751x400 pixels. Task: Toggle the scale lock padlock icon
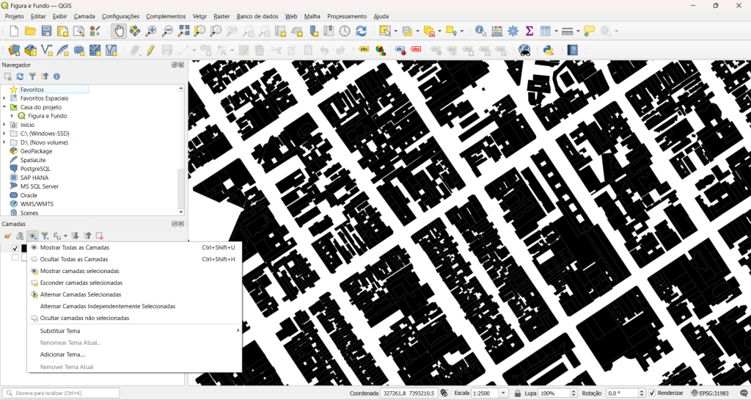click(517, 393)
